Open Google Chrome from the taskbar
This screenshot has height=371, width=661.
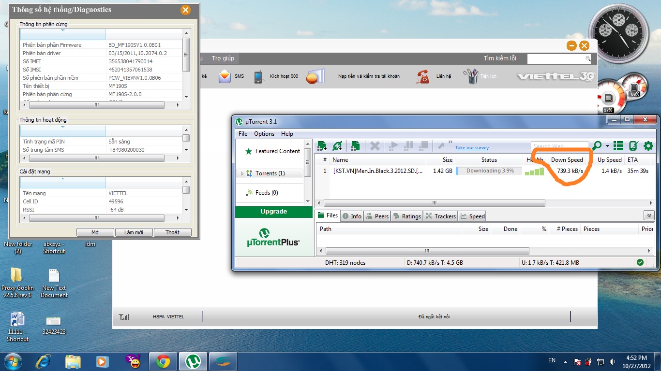[x=163, y=361]
